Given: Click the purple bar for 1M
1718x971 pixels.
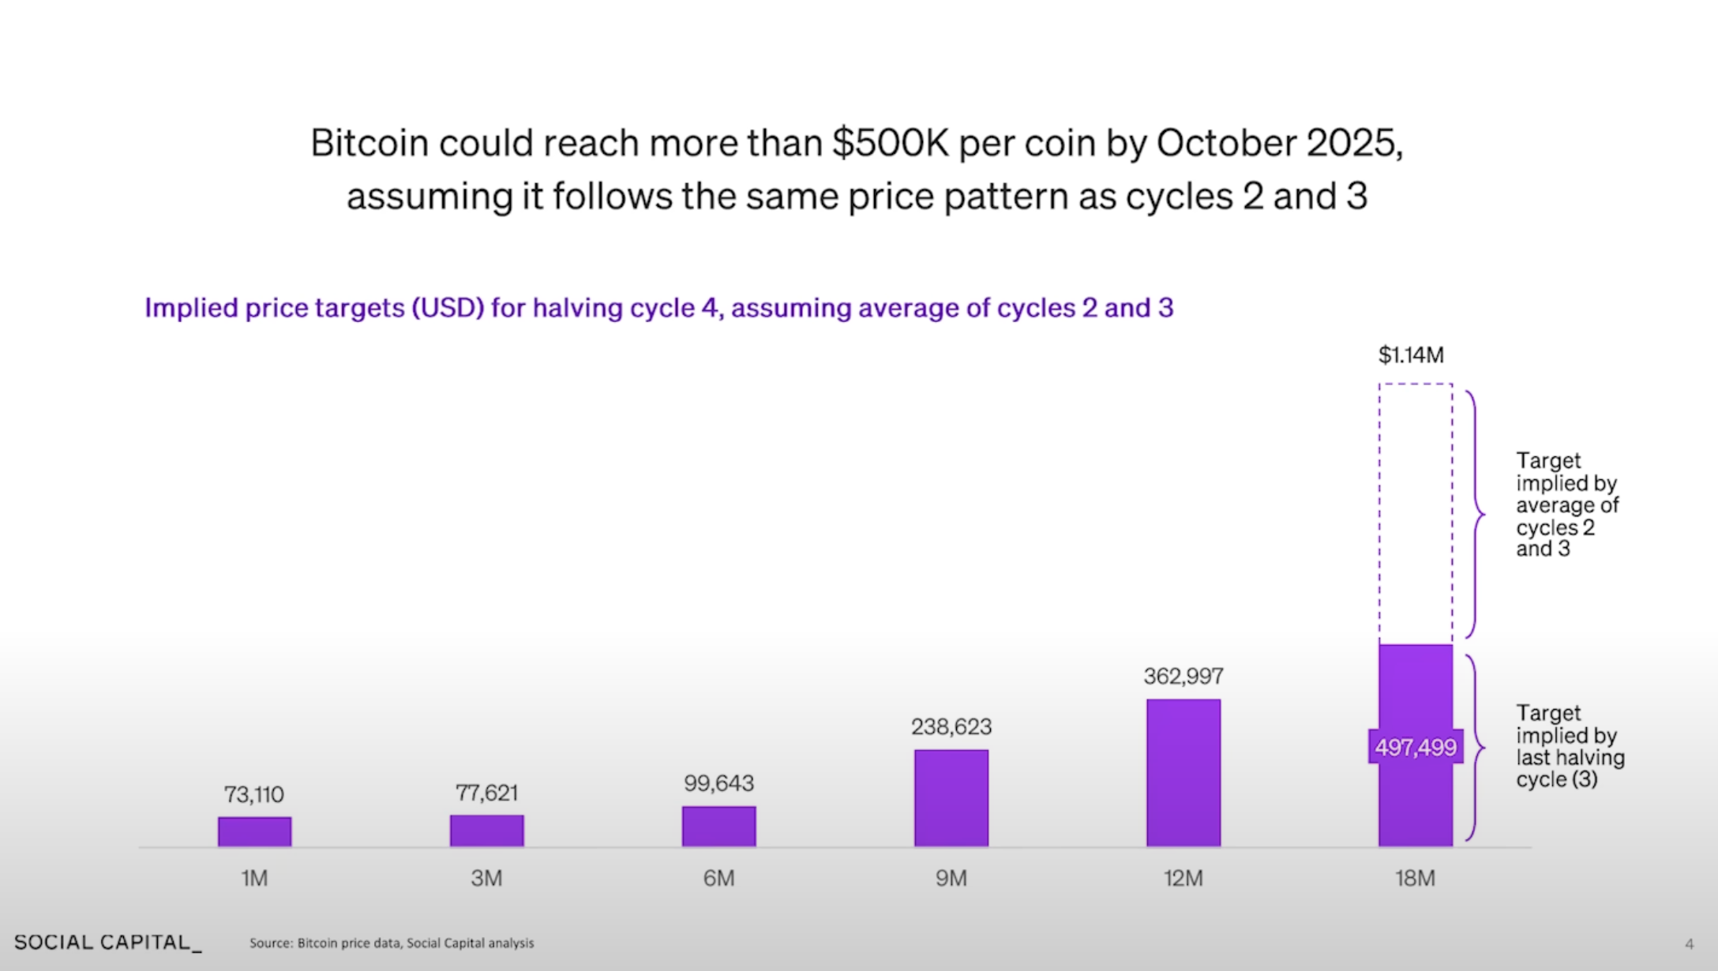Looking at the screenshot, I should point(254,831).
